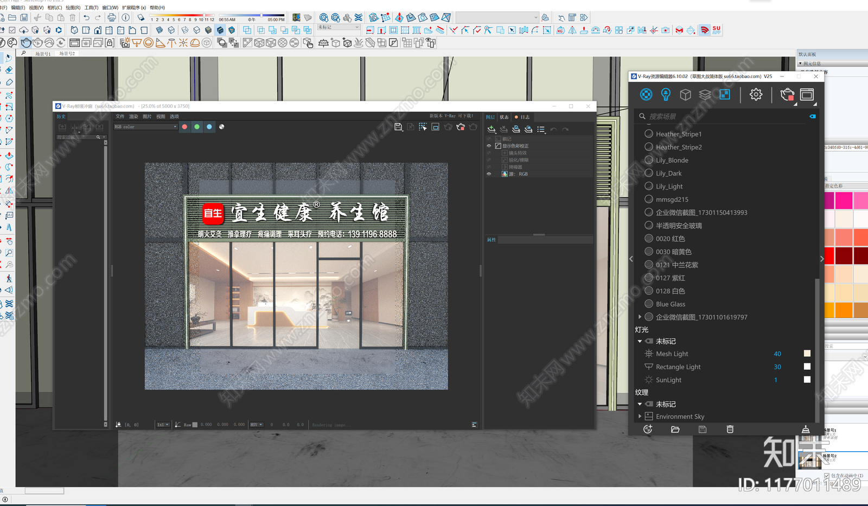Click Model Info icon in SketchUp toolbar
This screenshot has width=868, height=506.
(125, 17)
